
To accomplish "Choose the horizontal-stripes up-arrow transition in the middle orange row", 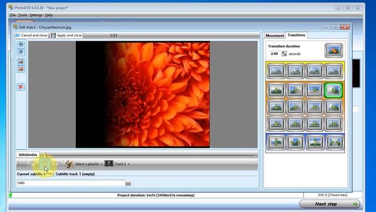I will [x=276, y=107].
